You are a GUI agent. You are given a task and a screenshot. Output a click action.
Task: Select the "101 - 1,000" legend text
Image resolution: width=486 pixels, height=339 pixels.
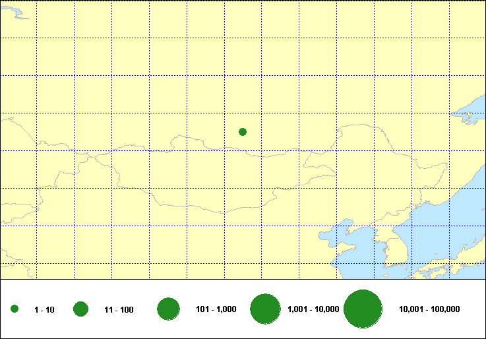pos(216,309)
